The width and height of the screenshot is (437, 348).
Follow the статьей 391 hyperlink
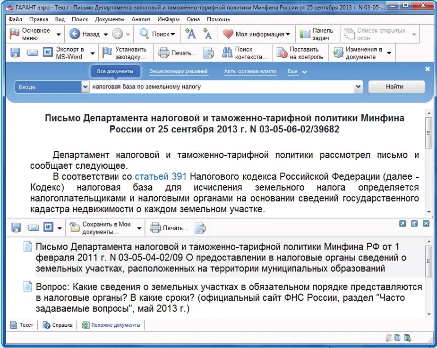point(161,176)
